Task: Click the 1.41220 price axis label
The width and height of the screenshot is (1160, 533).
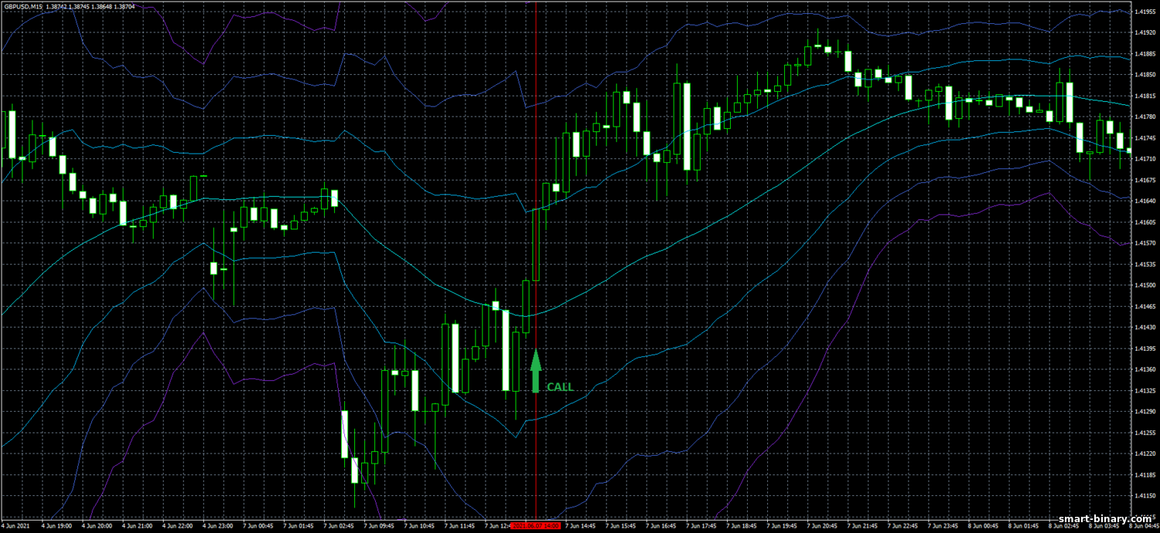Action: pyautogui.click(x=1144, y=453)
